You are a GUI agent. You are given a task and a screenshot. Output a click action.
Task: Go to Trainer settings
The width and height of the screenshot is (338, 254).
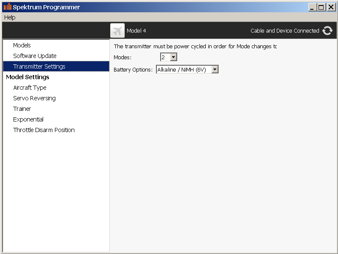pyautogui.click(x=56, y=109)
